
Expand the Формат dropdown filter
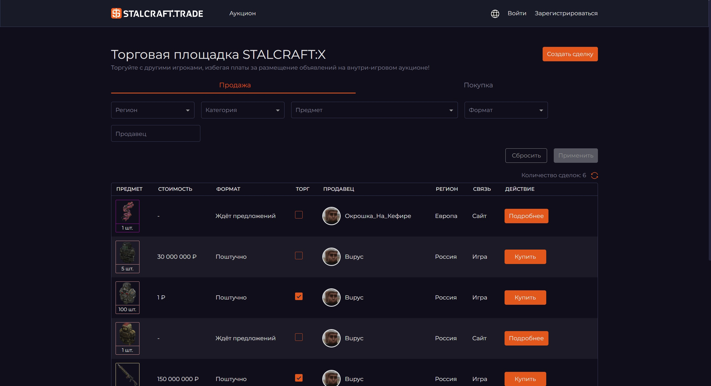point(506,110)
